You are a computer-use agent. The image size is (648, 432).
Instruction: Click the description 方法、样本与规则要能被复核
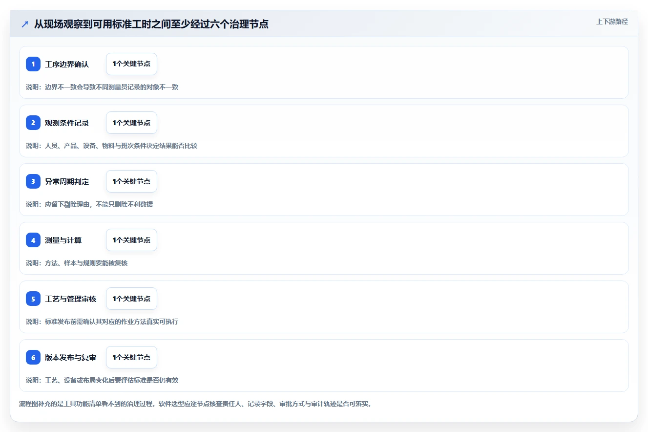[77, 263]
